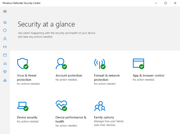
Task: Click the App & browser control label
Action: pyautogui.click(x=149, y=75)
